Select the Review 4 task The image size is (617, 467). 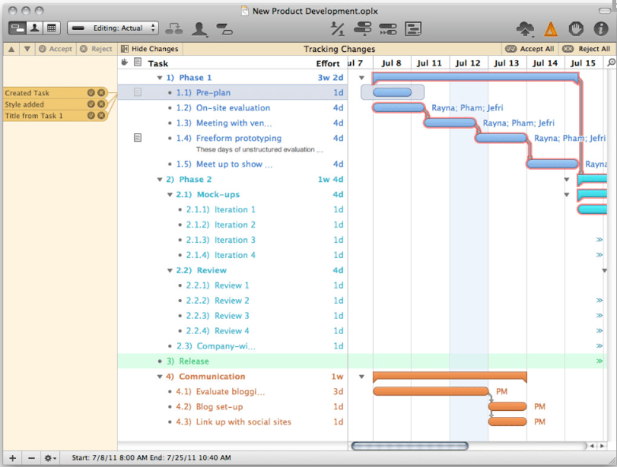pos(232,331)
